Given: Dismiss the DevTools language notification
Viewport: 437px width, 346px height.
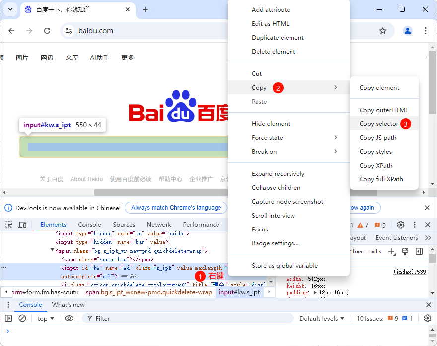Looking at the screenshot, I should [427, 208].
